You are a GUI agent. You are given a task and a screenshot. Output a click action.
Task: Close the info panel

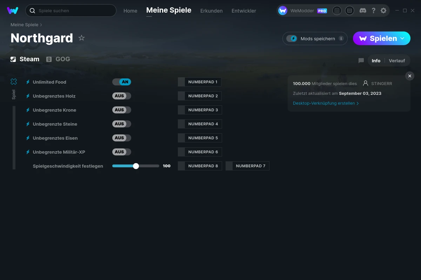coord(410,76)
